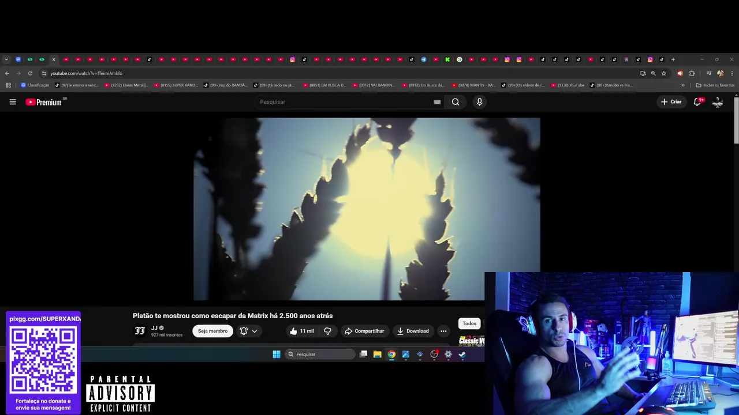Click the Compartilhar share button
The height and width of the screenshot is (415, 739).
click(364, 331)
